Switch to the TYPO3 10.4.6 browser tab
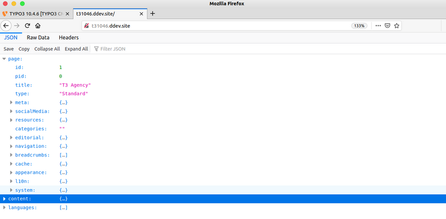Image resolution: width=446 pixels, height=219 pixels. click(36, 14)
